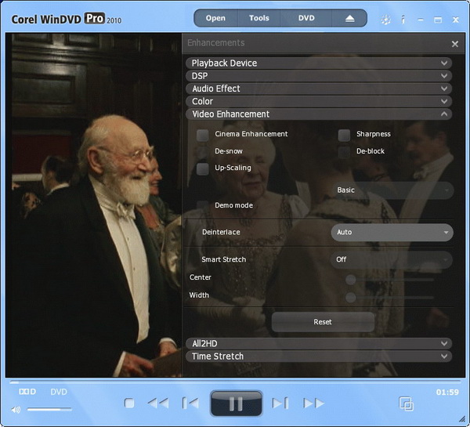Click the eject disc icon
The height and width of the screenshot is (427, 470).
click(349, 19)
